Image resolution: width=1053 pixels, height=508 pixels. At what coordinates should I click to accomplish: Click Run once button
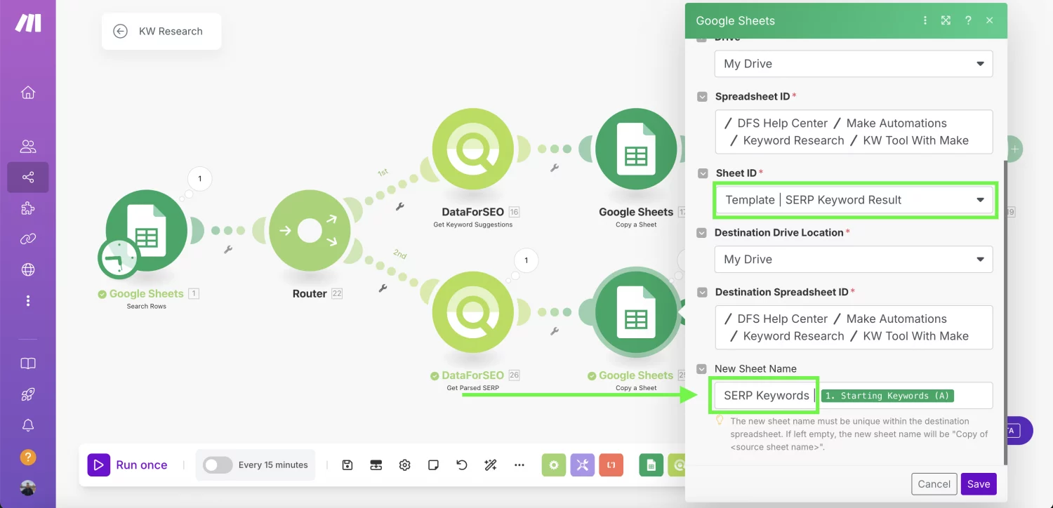click(x=128, y=464)
